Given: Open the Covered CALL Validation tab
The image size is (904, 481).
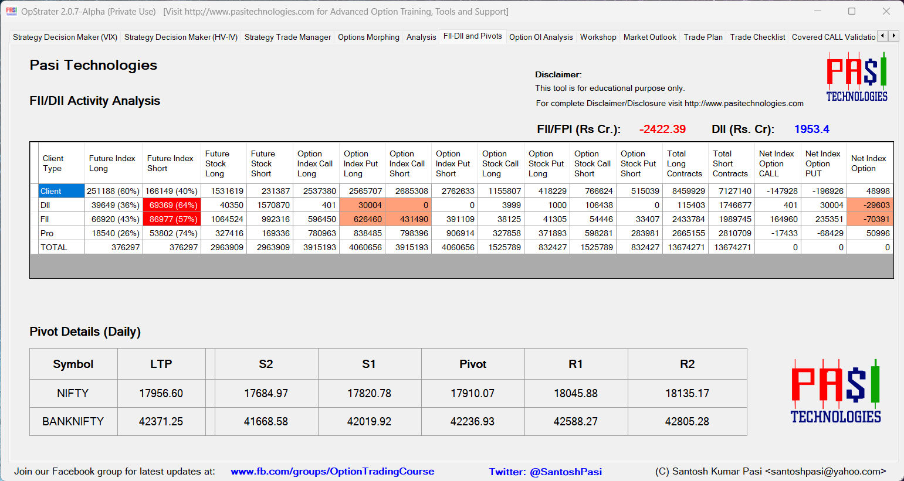Looking at the screenshot, I should (833, 37).
